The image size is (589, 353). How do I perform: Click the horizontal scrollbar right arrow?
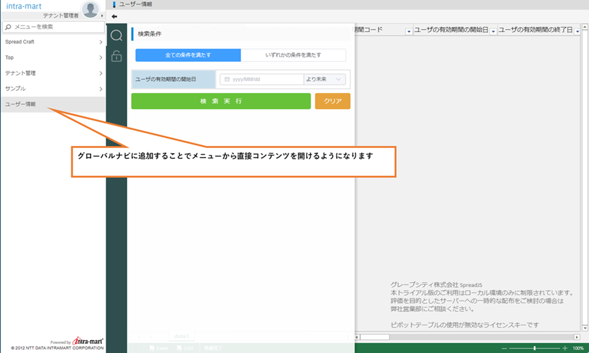(x=577, y=337)
